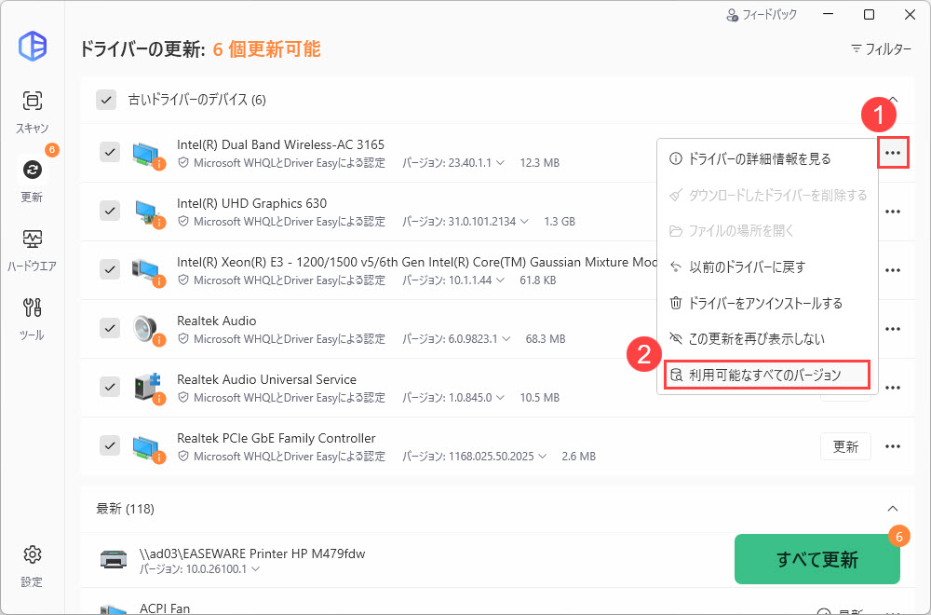The image size is (931, 615).
Task: Click the Intel Xeon E3 Gaussian Mixture device icon
Action: click(x=147, y=272)
